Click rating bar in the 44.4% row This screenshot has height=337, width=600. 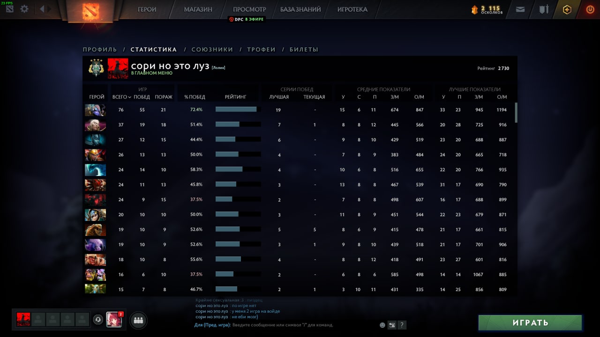click(x=238, y=139)
